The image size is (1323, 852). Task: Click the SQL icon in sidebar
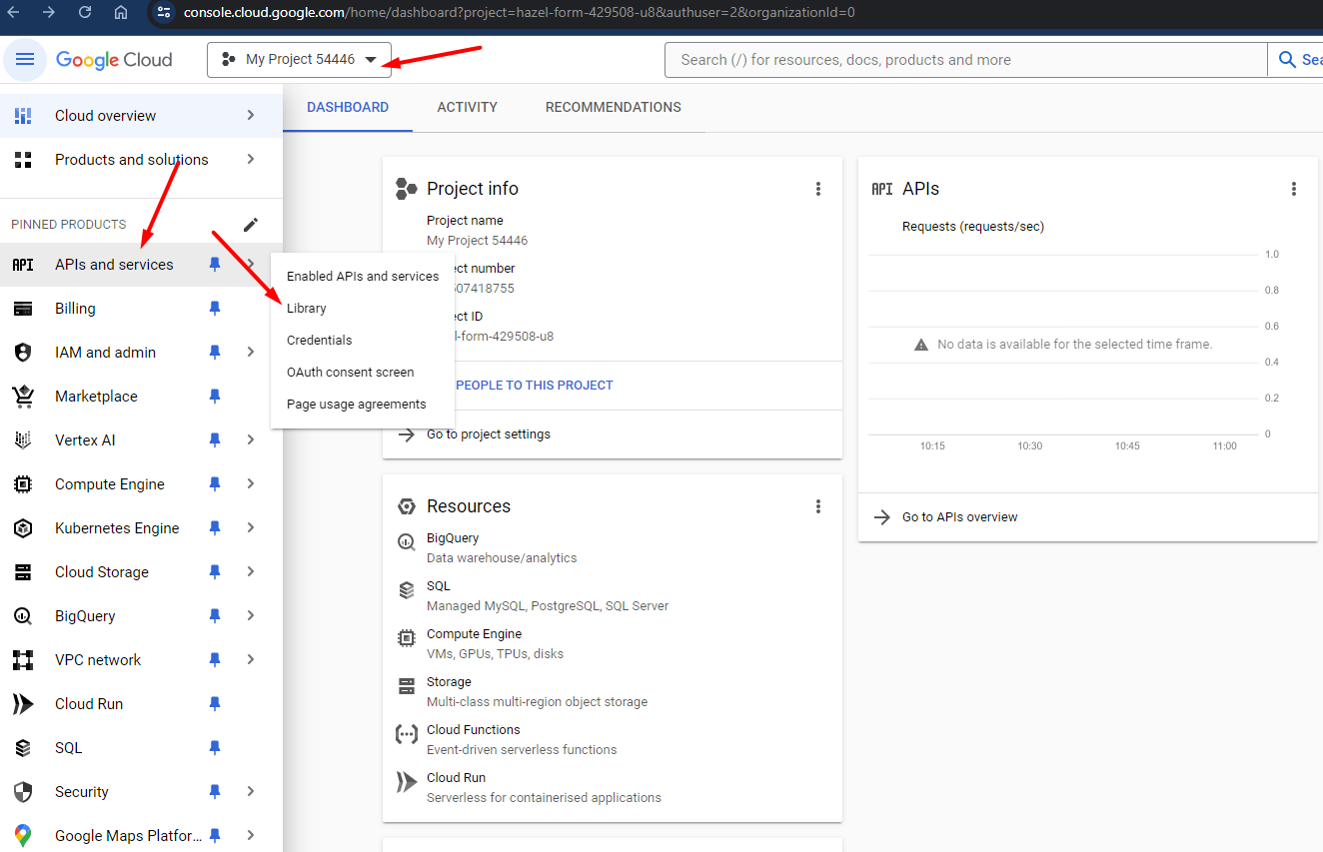pyautogui.click(x=22, y=748)
